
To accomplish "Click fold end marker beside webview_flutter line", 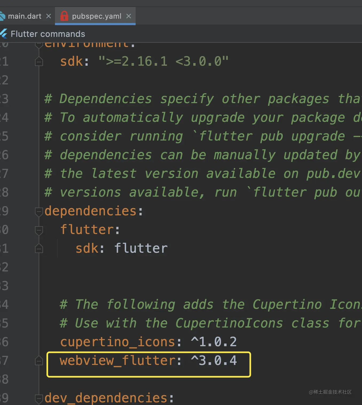I will click(x=39, y=361).
